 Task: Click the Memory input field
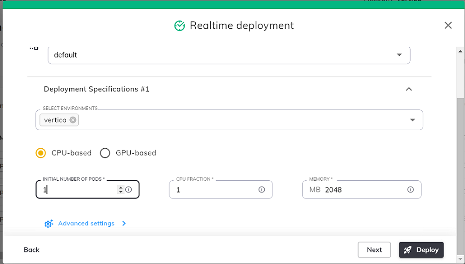click(x=362, y=190)
